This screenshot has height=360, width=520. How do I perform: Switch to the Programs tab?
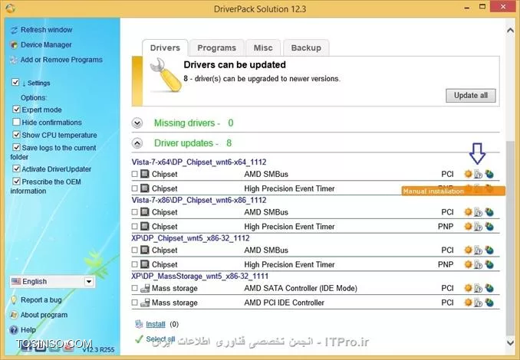[x=216, y=47]
